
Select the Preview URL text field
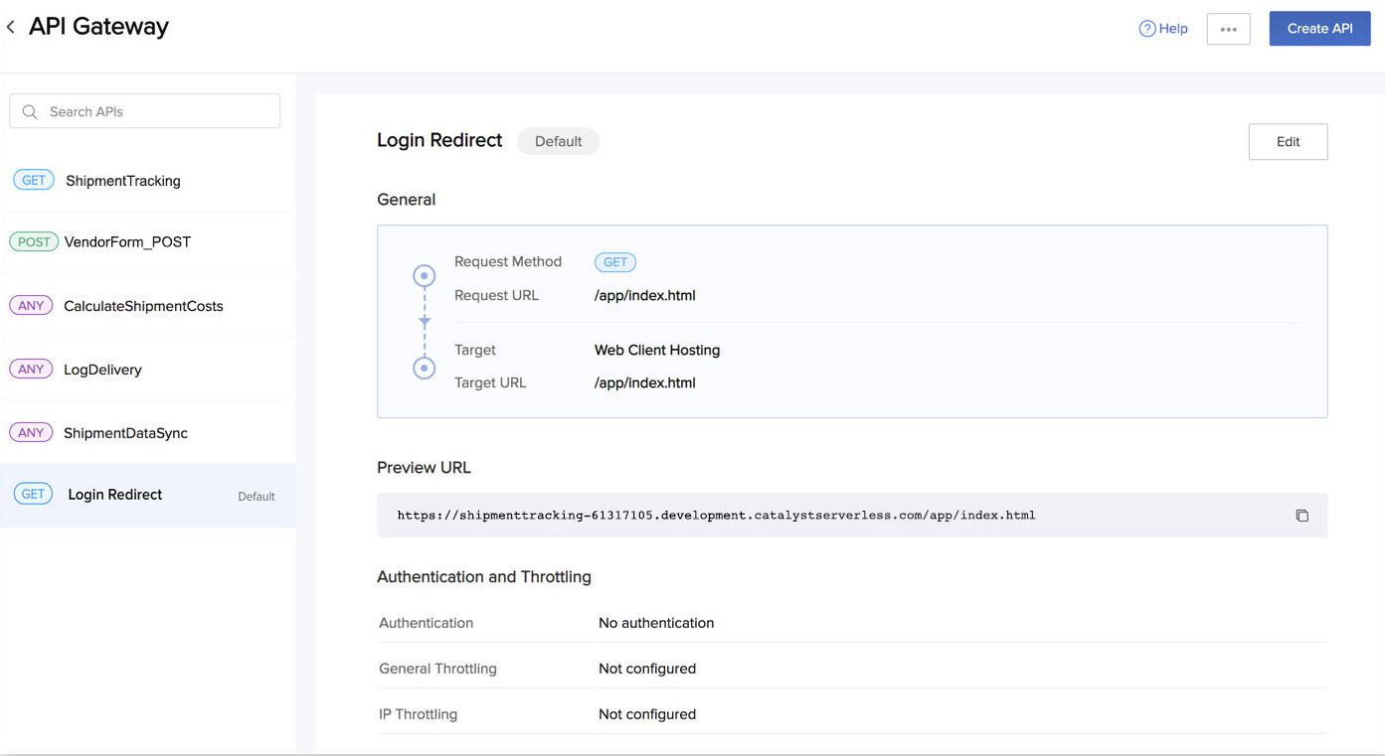(716, 515)
